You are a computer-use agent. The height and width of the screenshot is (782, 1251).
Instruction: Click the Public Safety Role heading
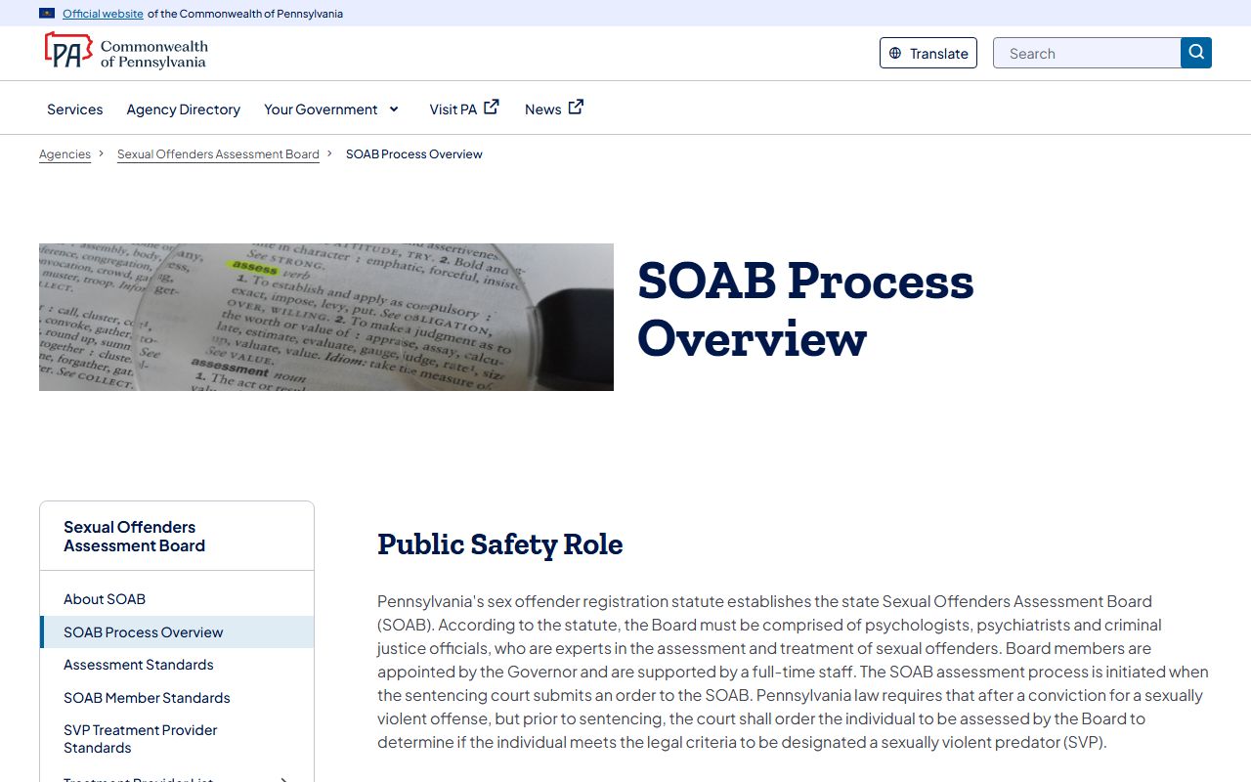(x=500, y=544)
